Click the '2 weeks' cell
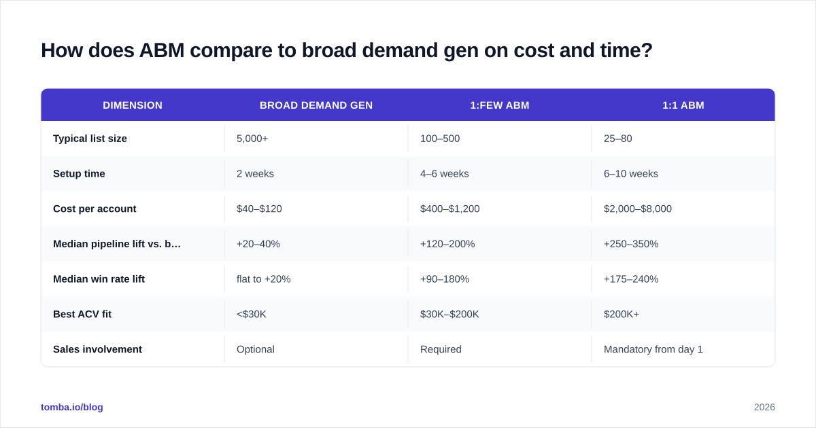Screen dimensions: 816x428 255,174
